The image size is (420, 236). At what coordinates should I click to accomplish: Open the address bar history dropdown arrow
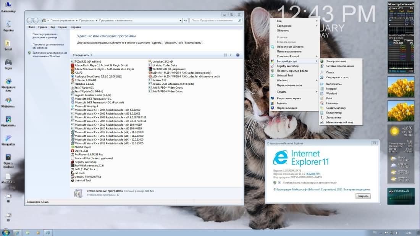(x=180, y=20)
